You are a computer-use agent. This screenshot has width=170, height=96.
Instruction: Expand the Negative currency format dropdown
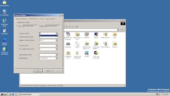tap(57, 40)
